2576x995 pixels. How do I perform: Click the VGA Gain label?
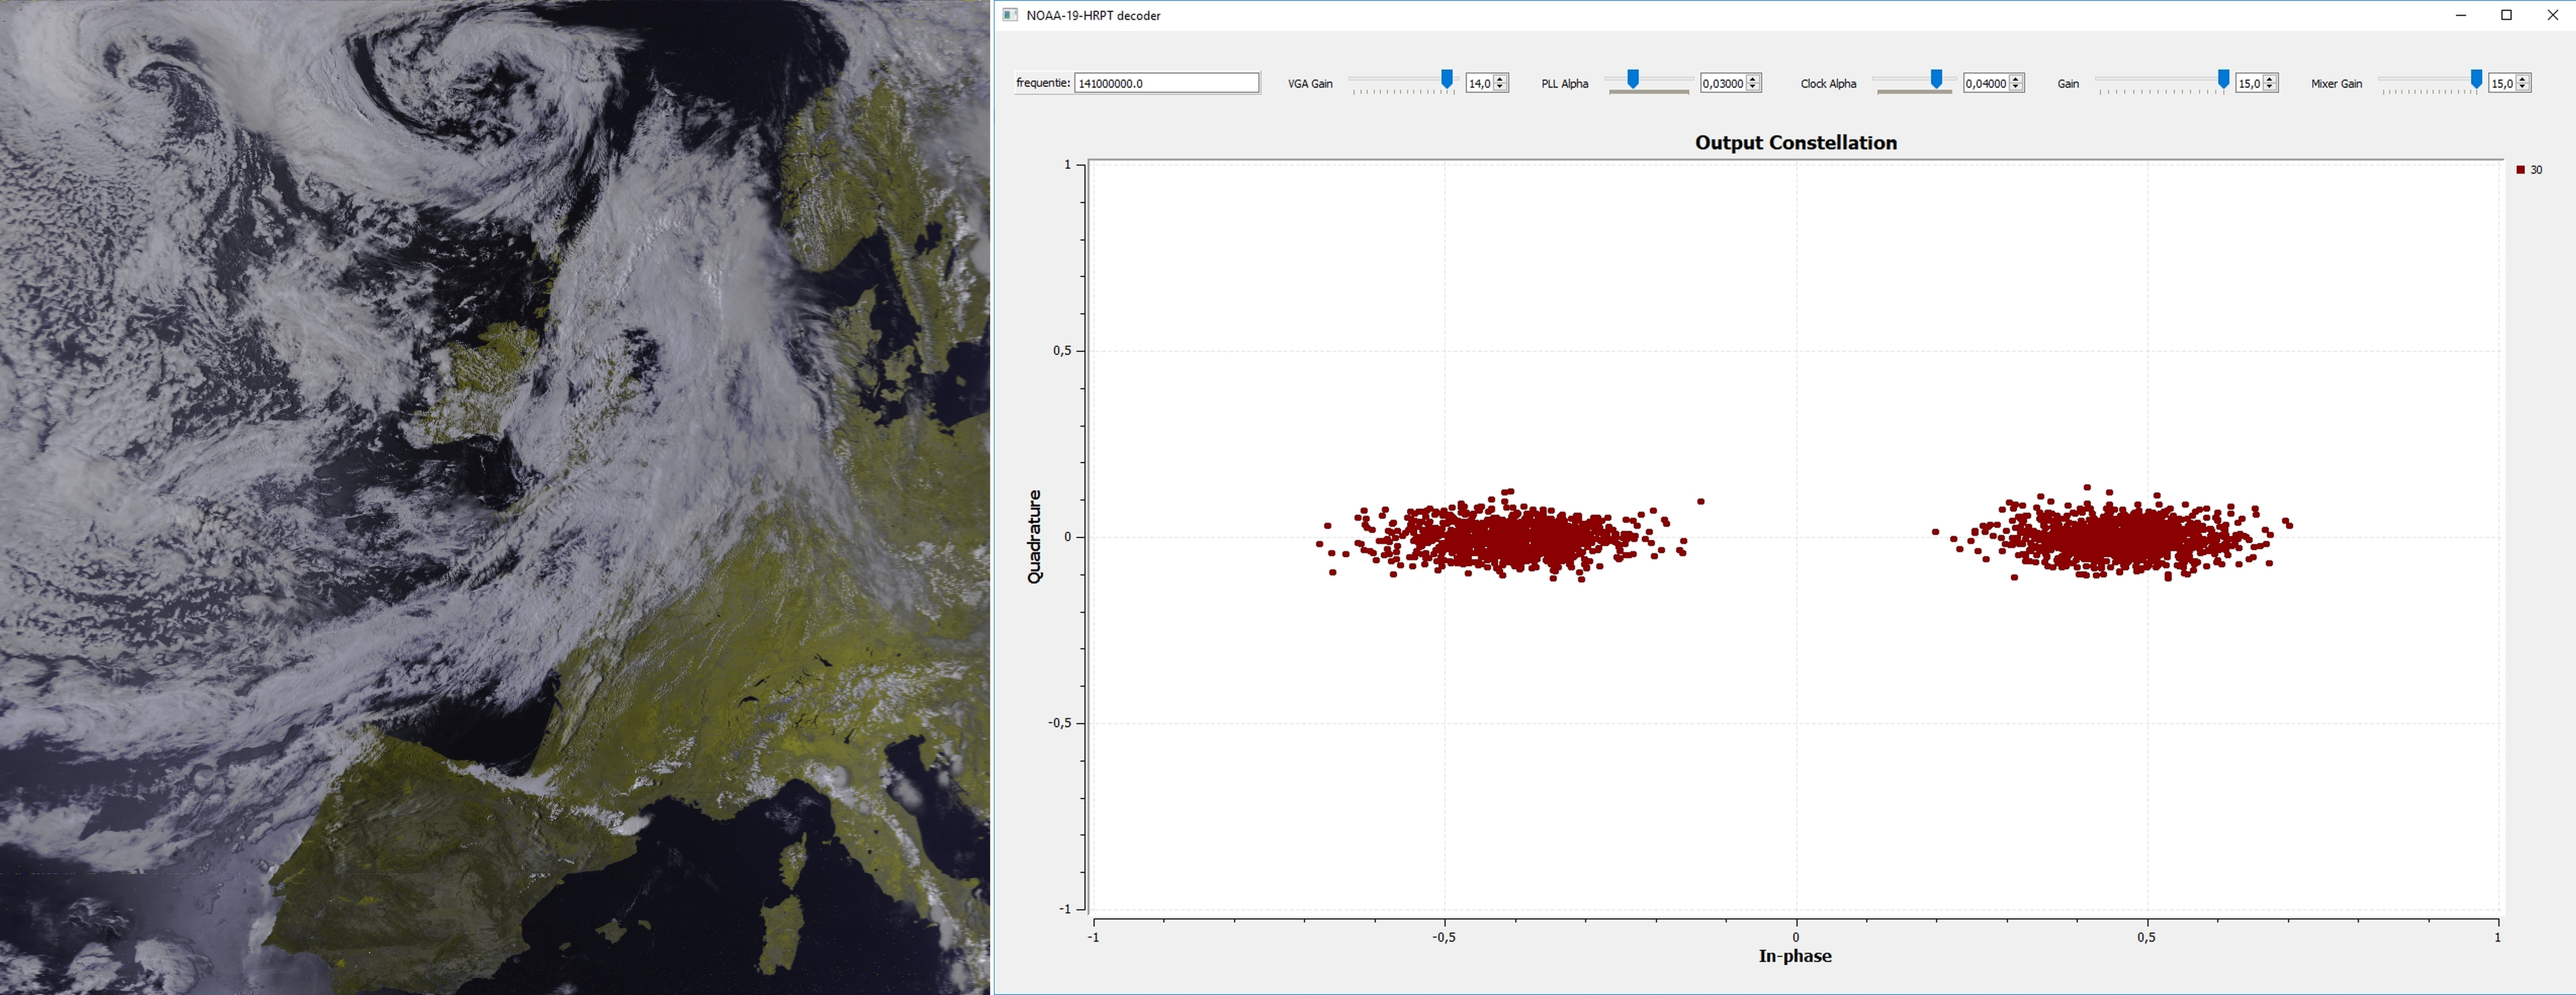1310,84
